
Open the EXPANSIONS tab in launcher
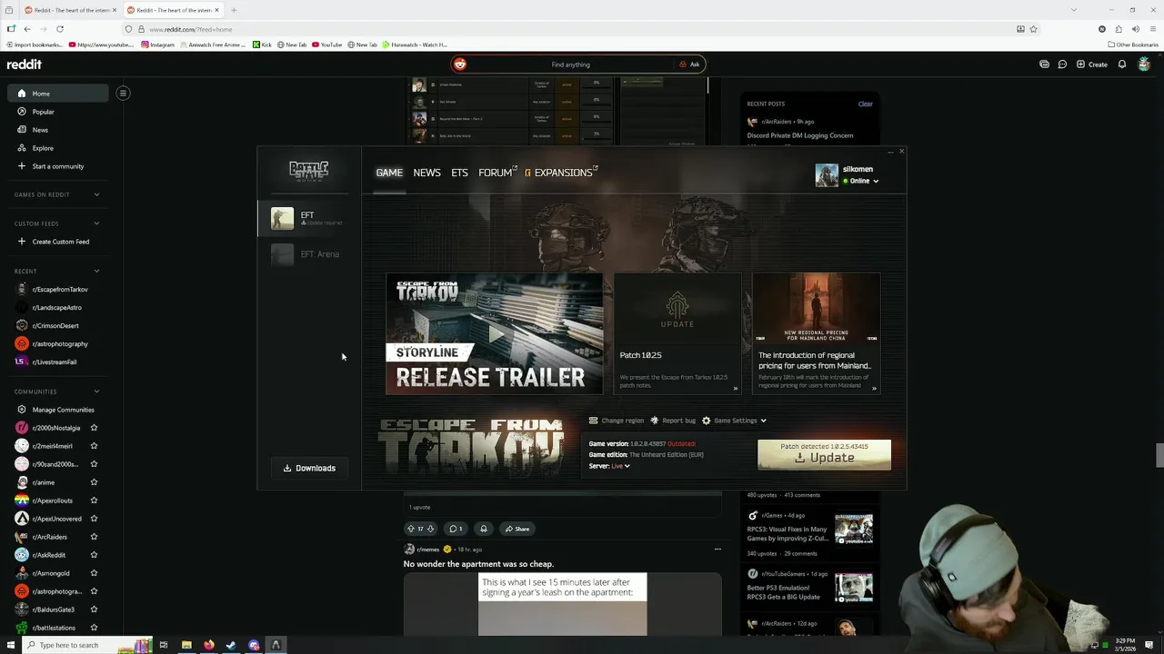(x=561, y=173)
